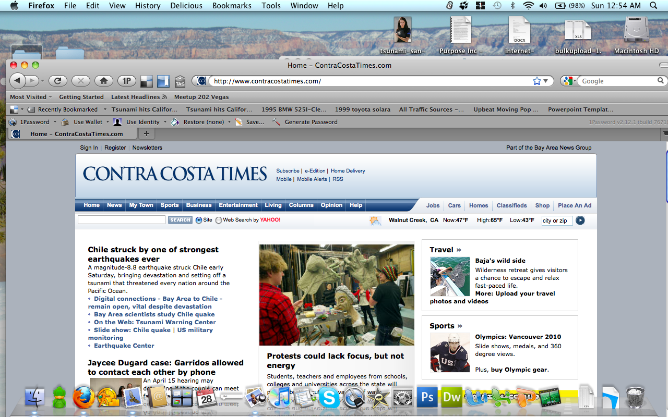Open the Entertainment navigation tab
The width and height of the screenshot is (668, 417).
coord(238,205)
